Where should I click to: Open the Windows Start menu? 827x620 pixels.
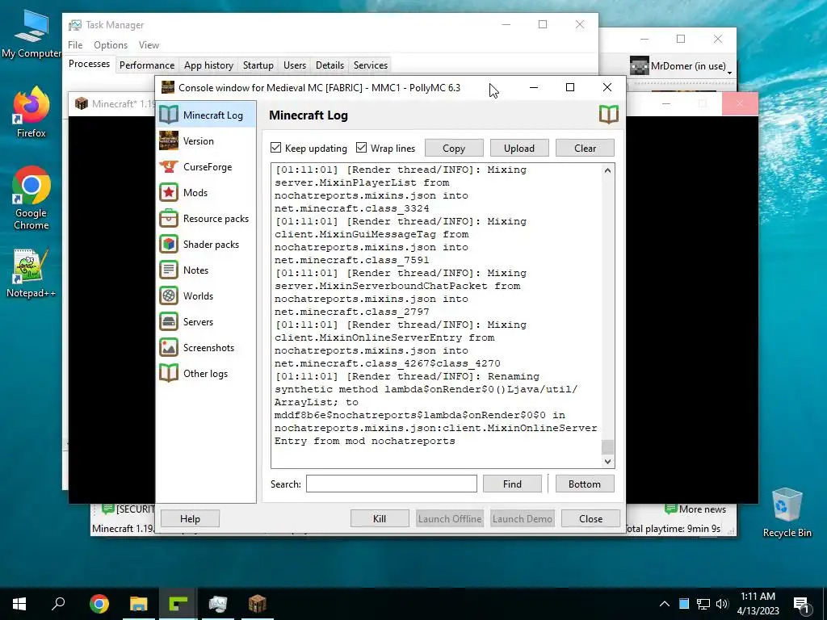[19, 603]
